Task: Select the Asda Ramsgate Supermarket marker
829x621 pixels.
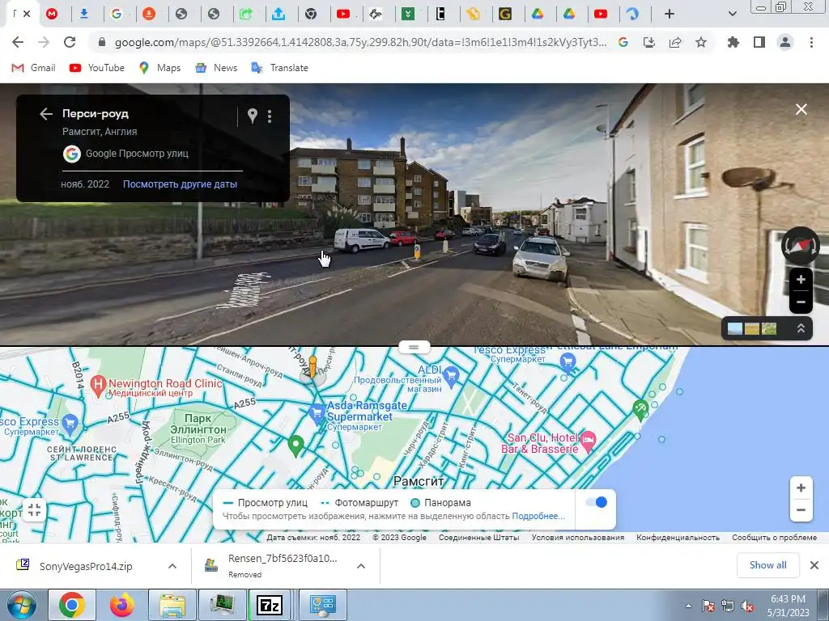Action: click(x=317, y=413)
